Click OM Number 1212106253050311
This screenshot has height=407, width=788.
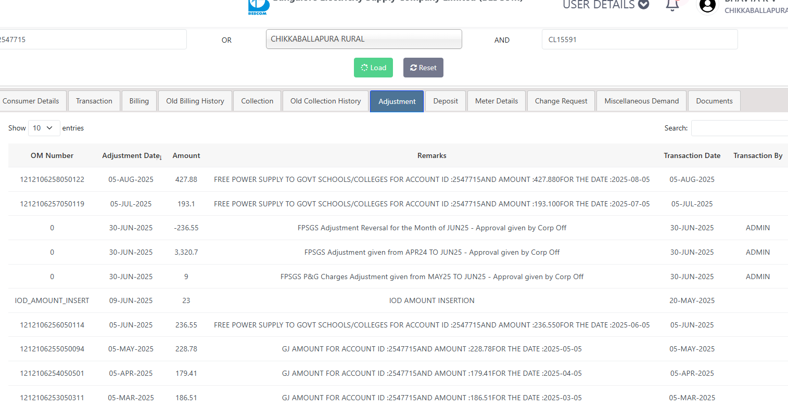(52, 398)
